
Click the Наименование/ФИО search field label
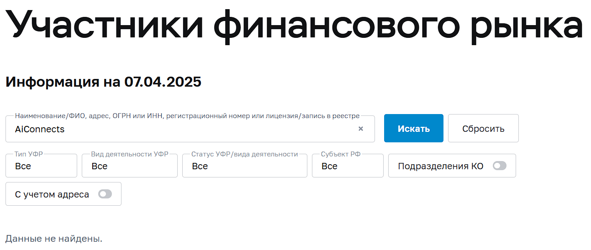click(187, 116)
